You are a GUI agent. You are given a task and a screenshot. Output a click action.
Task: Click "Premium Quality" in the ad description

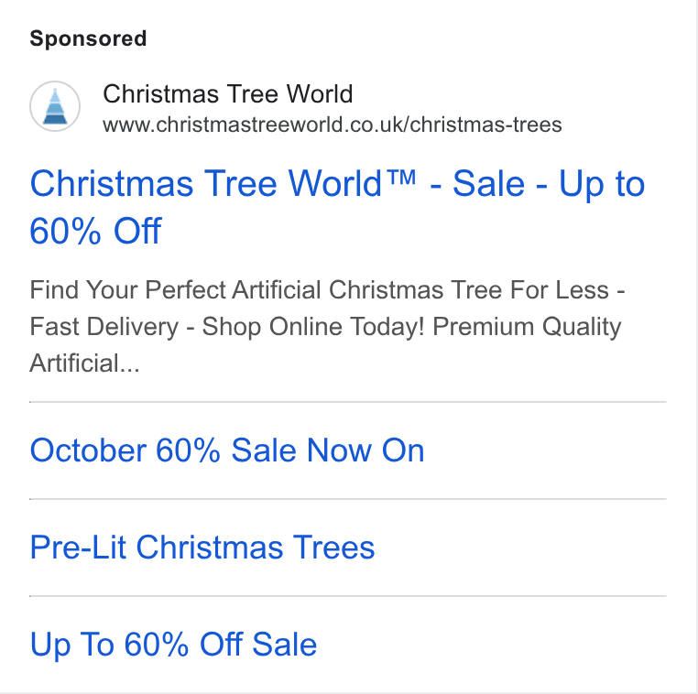pos(527,328)
